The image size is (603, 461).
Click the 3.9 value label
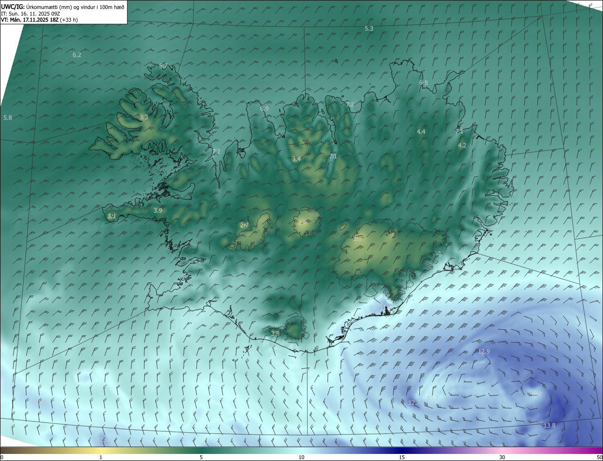pos(158,211)
